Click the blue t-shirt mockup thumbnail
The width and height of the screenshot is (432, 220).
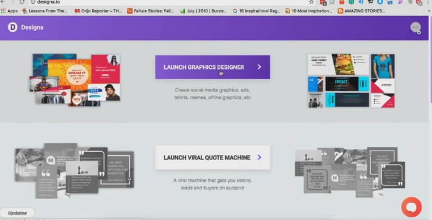point(382,66)
